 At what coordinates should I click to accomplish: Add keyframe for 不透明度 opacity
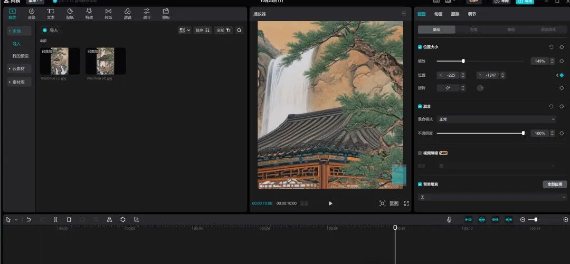tap(562, 133)
